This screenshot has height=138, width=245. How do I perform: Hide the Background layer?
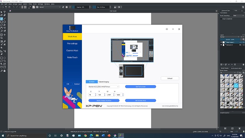point(221,45)
